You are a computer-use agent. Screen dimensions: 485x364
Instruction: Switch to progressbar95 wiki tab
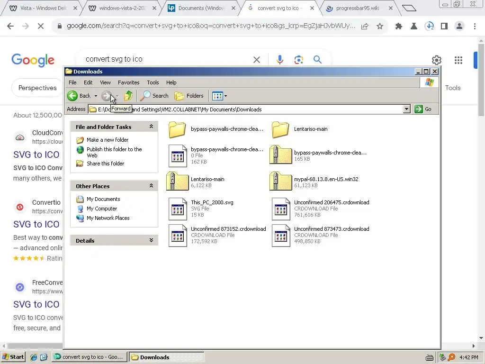pyautogui.click(x=359, y=9)
